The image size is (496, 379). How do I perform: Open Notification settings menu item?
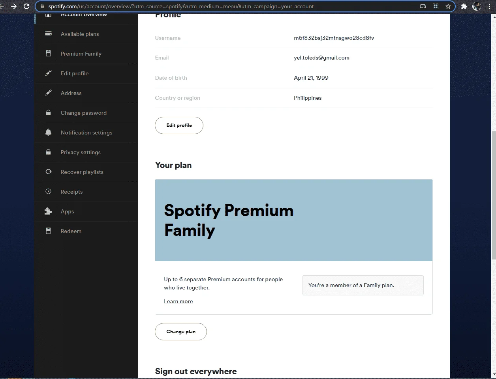pos(86,133)
